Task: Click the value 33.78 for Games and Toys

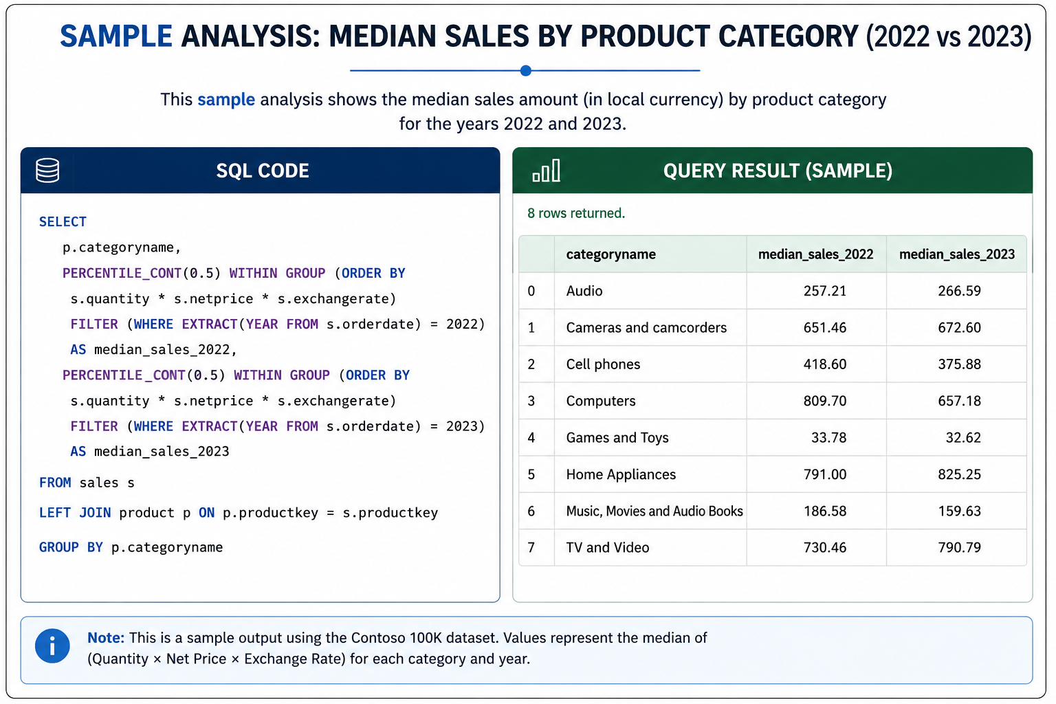Action: 829,438
